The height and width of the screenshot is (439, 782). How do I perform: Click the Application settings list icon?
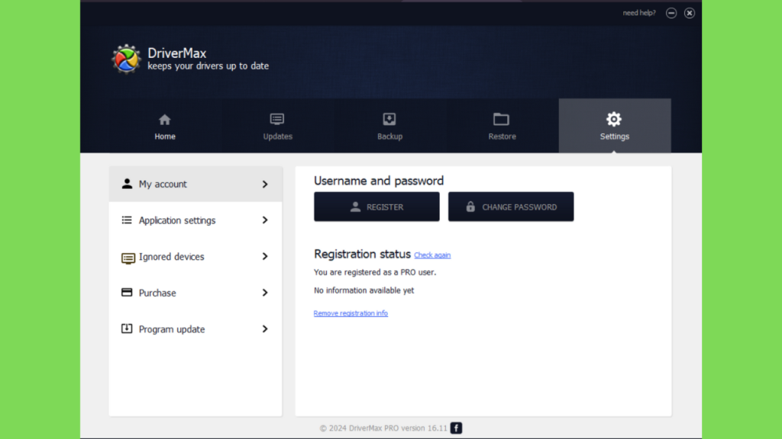pos(127,220)
